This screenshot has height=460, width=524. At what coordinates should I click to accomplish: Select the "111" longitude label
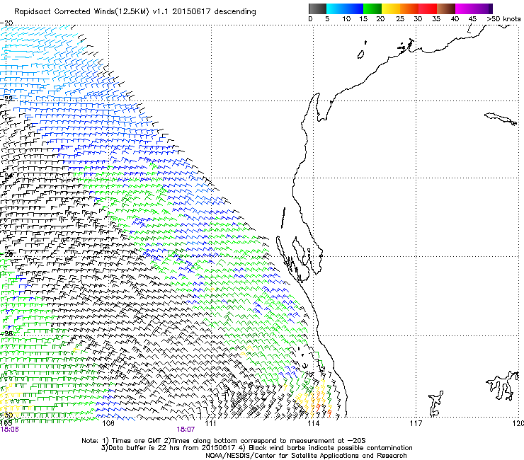coord(210,424)
